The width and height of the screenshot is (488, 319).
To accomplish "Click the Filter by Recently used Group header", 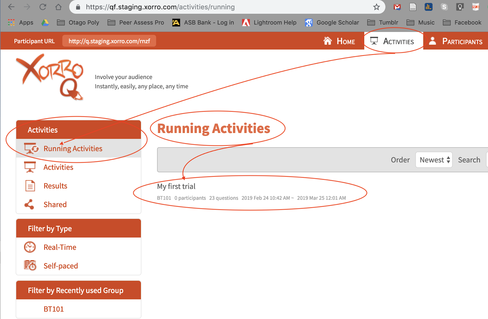I will (x=79, y=290).
